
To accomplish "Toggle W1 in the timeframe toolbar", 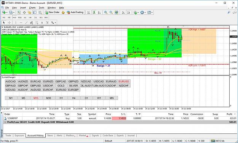I will click(x=41, y=18).
